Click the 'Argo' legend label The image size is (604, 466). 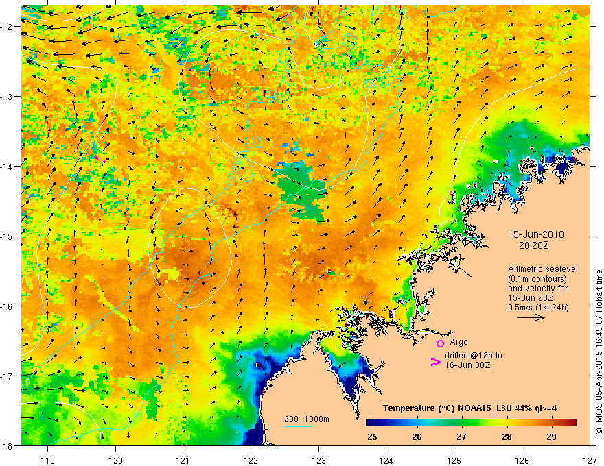click(x=458, y=342)
